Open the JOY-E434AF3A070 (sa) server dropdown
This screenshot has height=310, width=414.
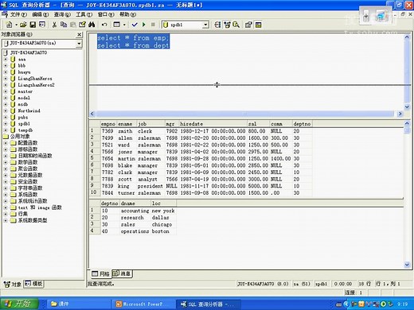[x=79, y=43]
